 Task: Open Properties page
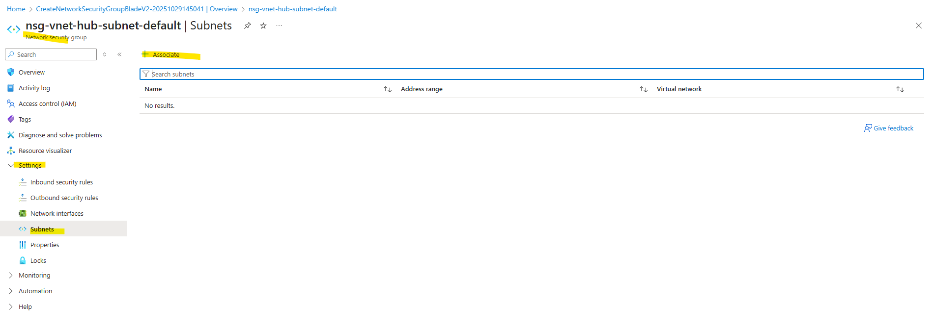pos(45,245)
